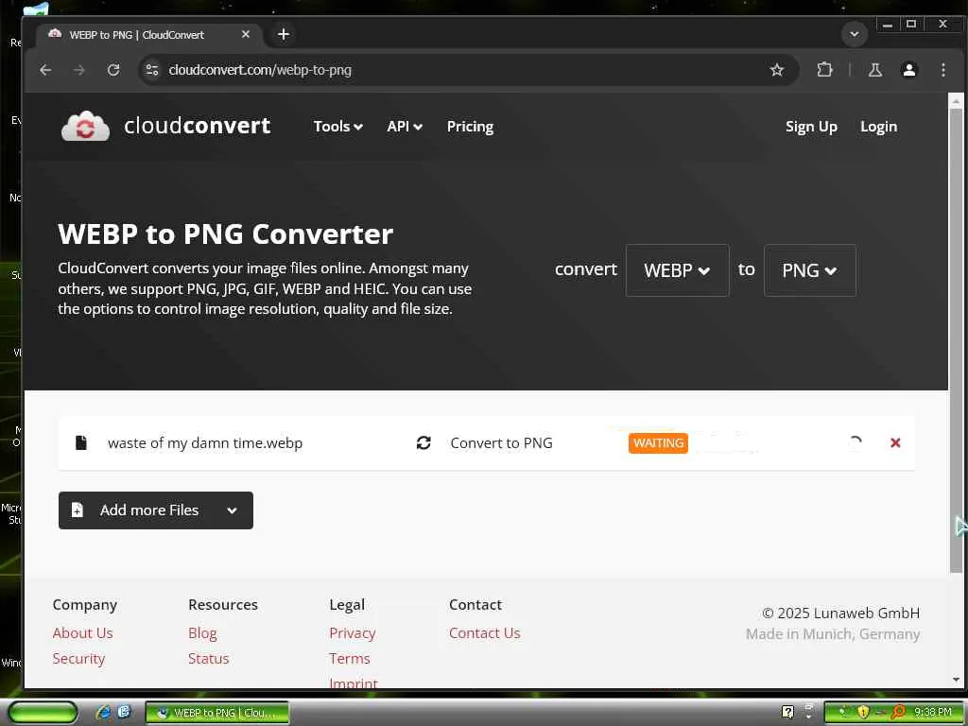
Task: Open the Security link
Action: (x=78, y=659)
